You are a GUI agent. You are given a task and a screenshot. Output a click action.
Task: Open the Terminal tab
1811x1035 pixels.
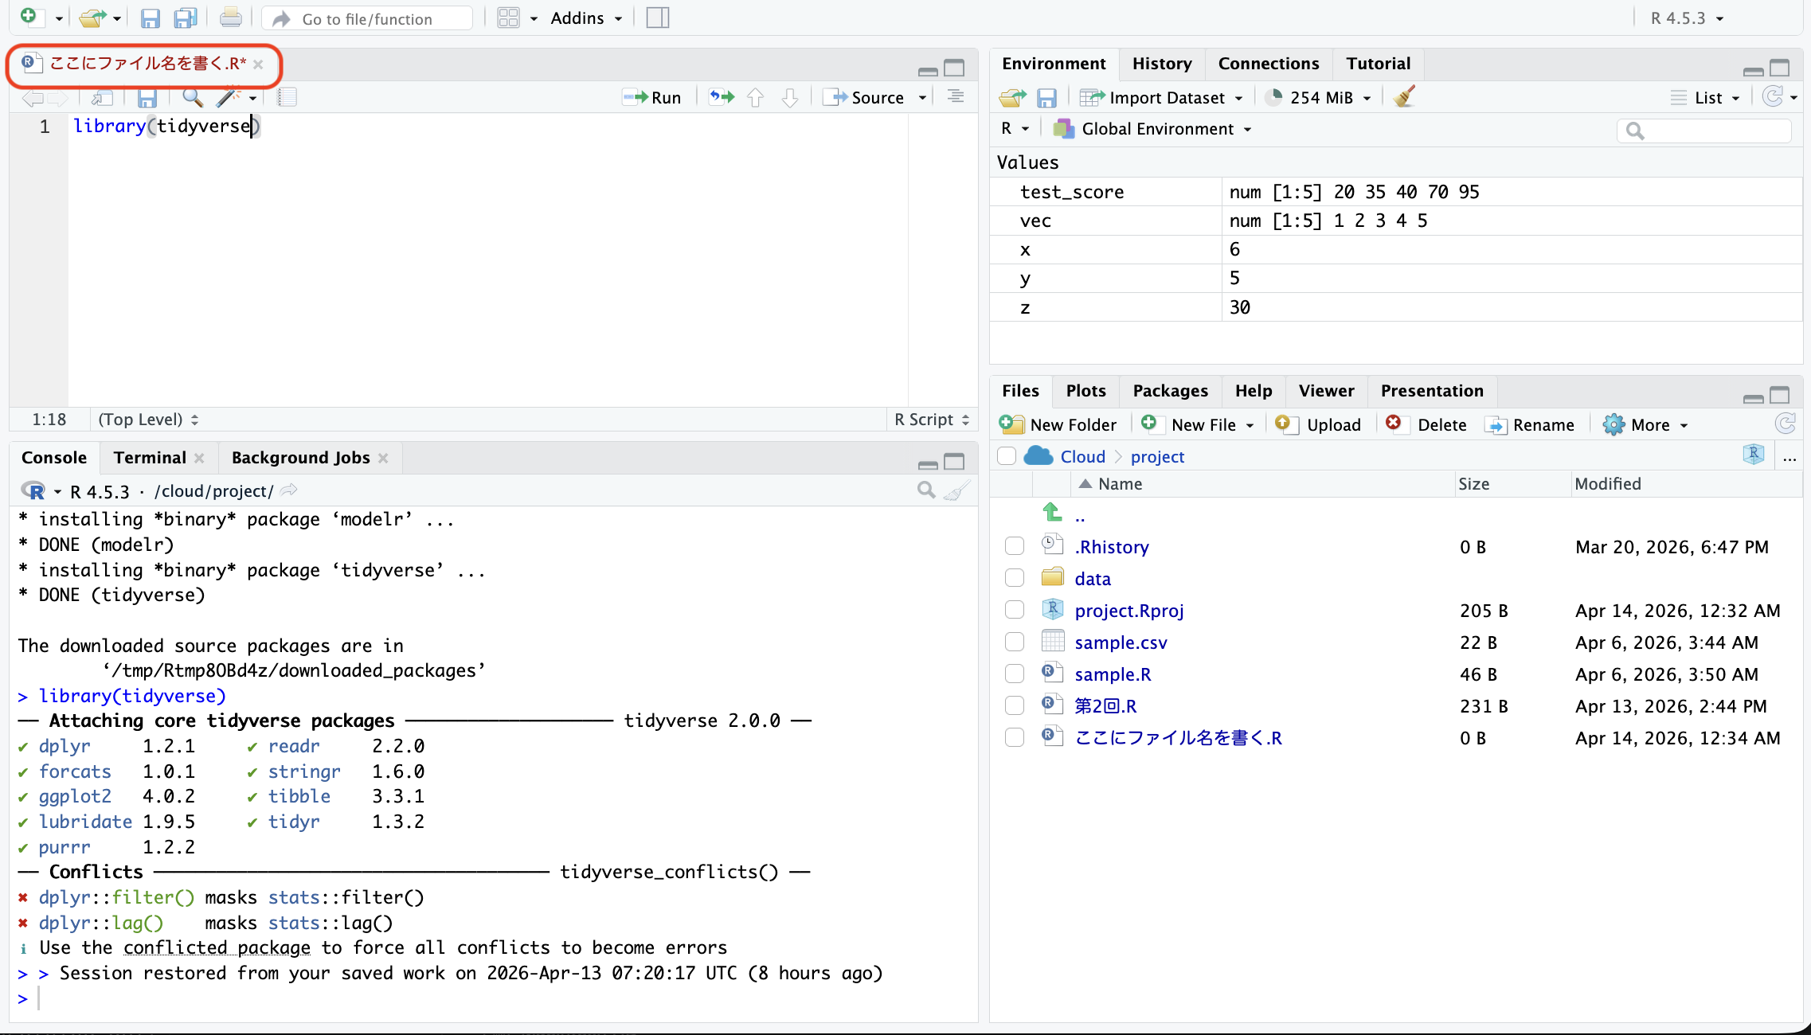[150, 458]
